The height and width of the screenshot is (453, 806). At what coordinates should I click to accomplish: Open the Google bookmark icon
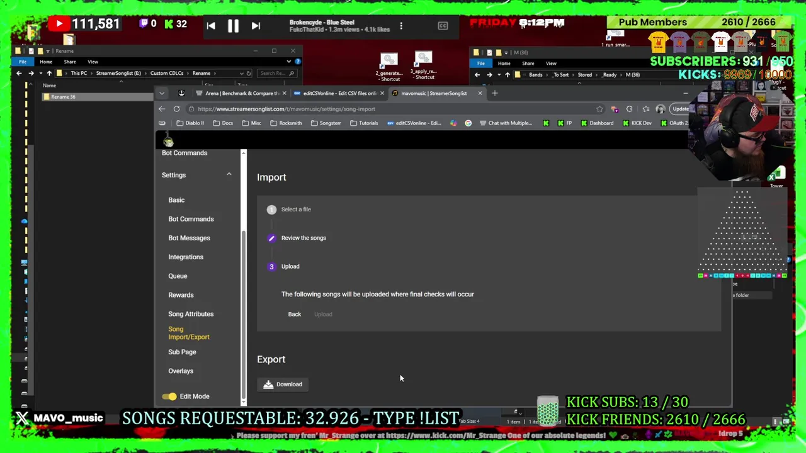pyautogui.click(x=468, y=123)
